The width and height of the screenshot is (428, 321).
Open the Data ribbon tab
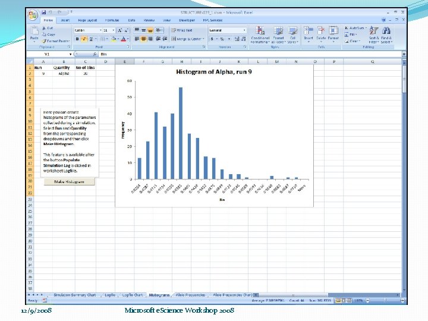click(x=131, y=20)
